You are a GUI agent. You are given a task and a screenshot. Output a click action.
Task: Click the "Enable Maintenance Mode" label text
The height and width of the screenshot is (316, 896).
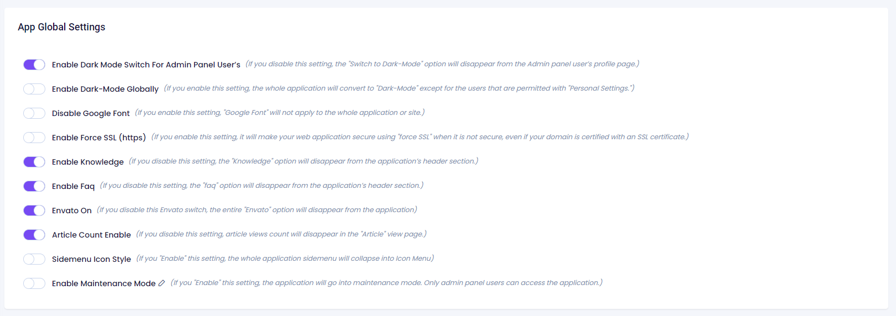pyautogui.click(x=103, y=283)
